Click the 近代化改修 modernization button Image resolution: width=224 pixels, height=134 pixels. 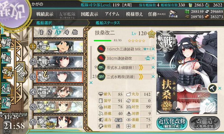click(x=172, y=123)
